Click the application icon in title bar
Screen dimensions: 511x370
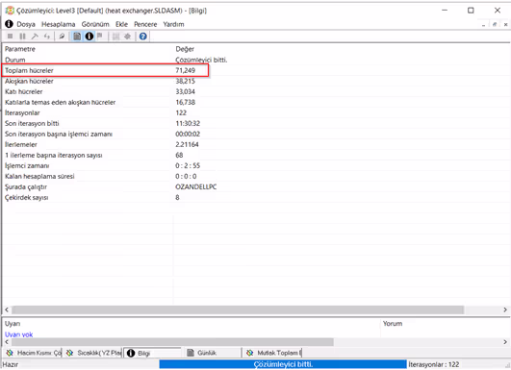coord(10,11)
